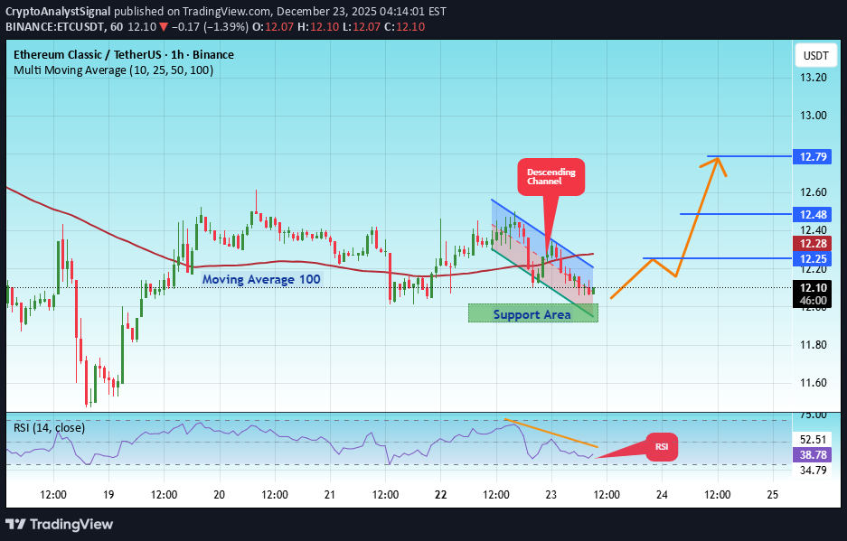Click the Support Area label
The height and width of the screenshot is (541, 847).
532,313
